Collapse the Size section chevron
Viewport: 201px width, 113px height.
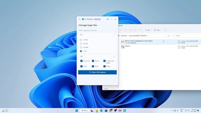point(114,35)
